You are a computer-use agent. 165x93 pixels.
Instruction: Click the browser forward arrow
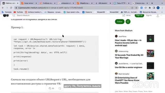[x=7, y=8]
